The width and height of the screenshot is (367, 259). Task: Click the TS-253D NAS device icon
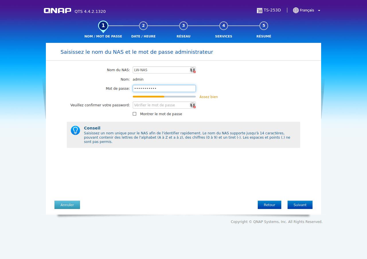(x=259, y=11)
